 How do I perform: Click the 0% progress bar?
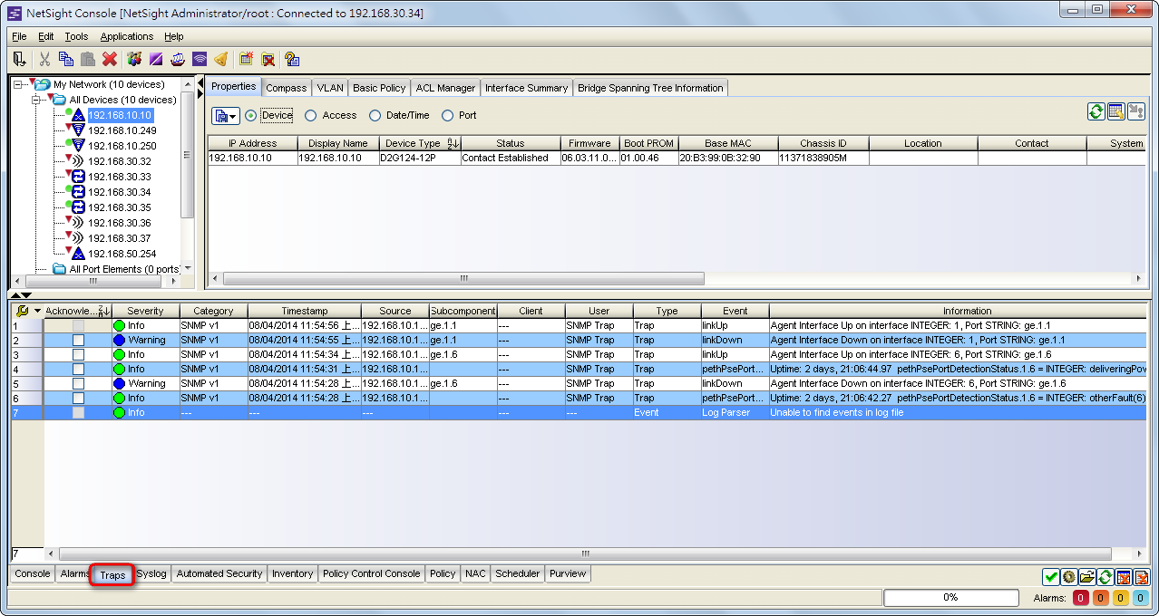[x=950, y=598]
